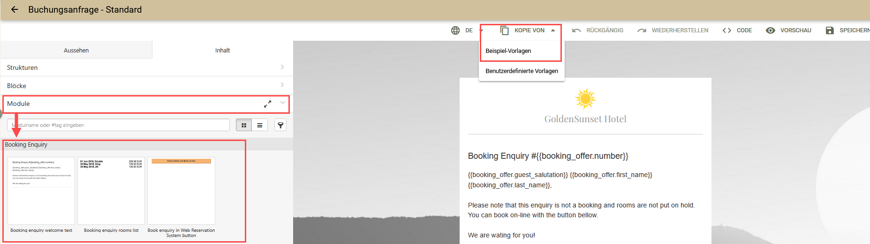The image size is (870, 244).
Task: Click the Kopie von copy icon
Action: [x=505, y=30]
